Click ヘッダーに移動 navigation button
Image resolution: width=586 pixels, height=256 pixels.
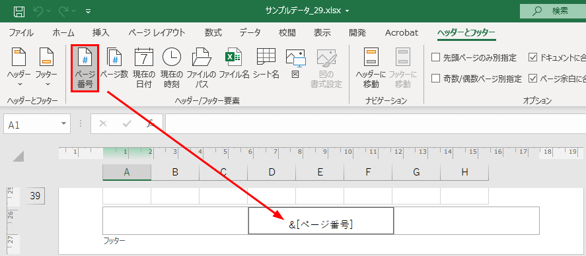point(371,68)
